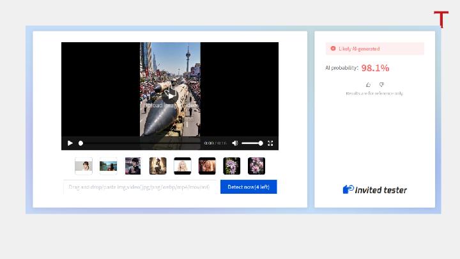The height and width of the screenshot is (259, 460).
Task: Give a thumbs up to the detection result
Action: point(368,85)
